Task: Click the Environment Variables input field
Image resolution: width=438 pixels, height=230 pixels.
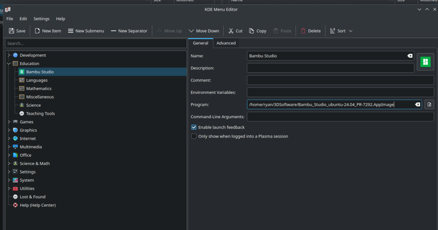Action: pyautogui.click(x=340, y=93)
